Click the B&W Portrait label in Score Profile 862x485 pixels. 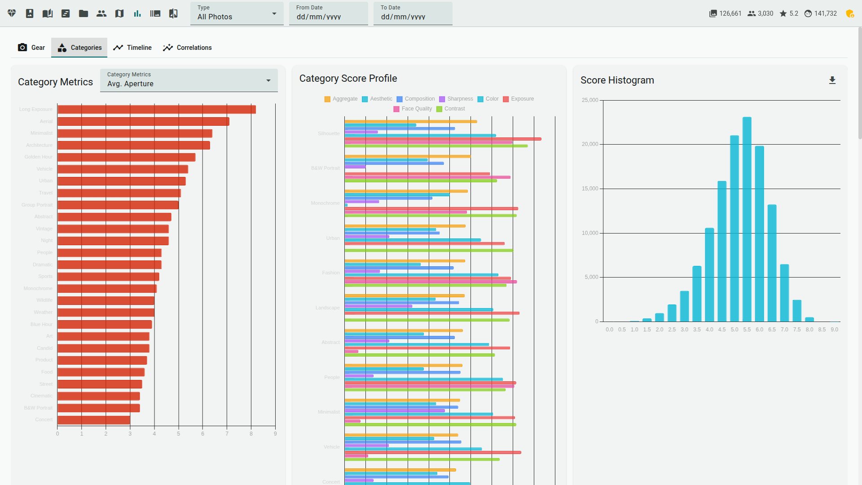coord(325,168)
